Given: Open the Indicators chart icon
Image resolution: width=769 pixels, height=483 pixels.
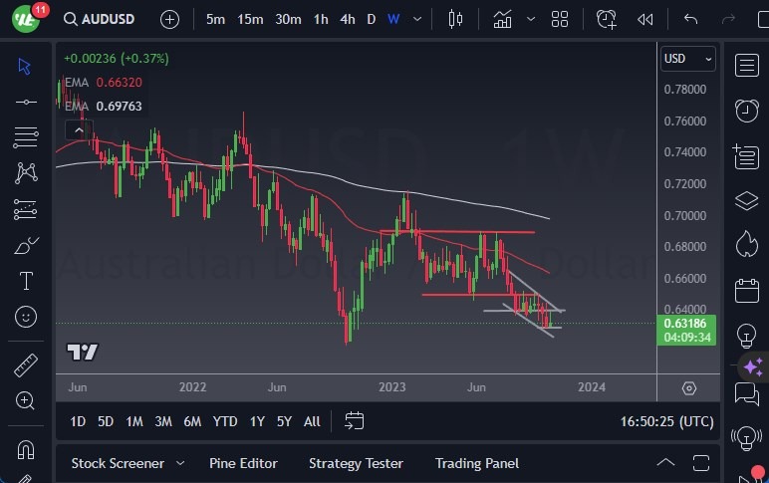Looking at the screenshot, I should click(x=503, y=19).
